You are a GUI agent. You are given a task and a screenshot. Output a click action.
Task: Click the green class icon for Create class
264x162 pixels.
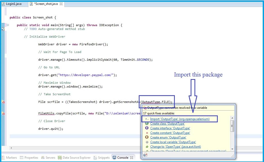(x=147, y=124)
